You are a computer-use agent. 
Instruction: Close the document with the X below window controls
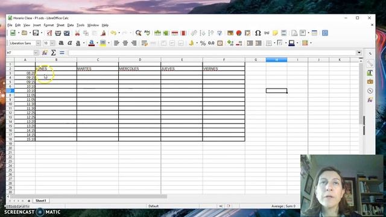(372, 25)
